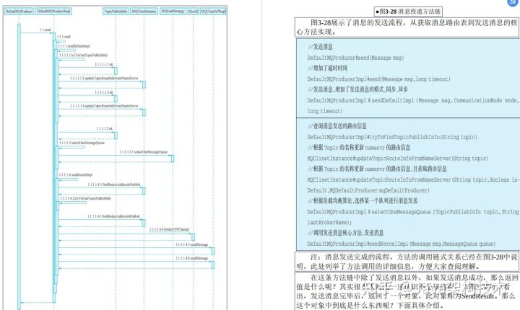Click the 'DefaultMQProducerImpl#sendKernelImpl' code line
Screen dimensions: 520x310
click(x=402, y=244)
